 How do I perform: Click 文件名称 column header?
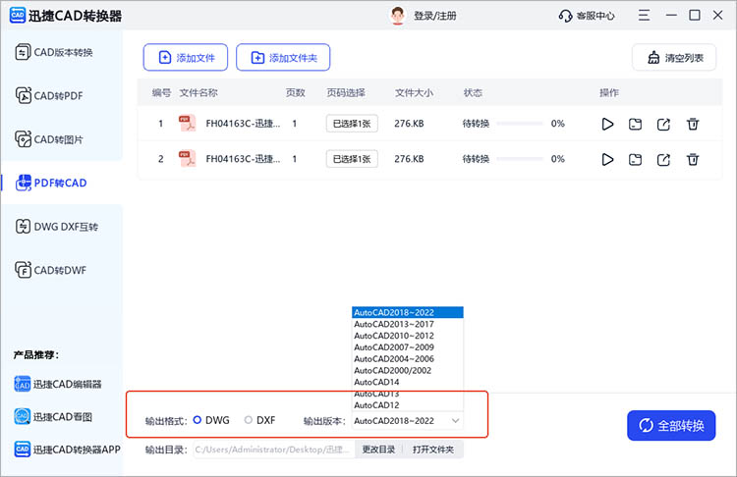coord(198,92)
